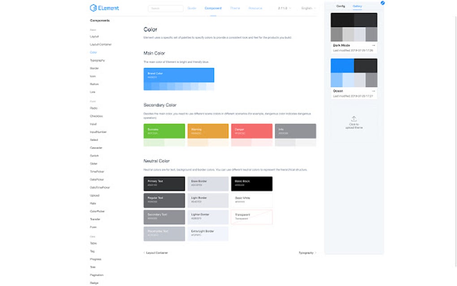Click the Ocean theme preview thumbnail
This screenshot has width=457, height=286.
(354, 72)
